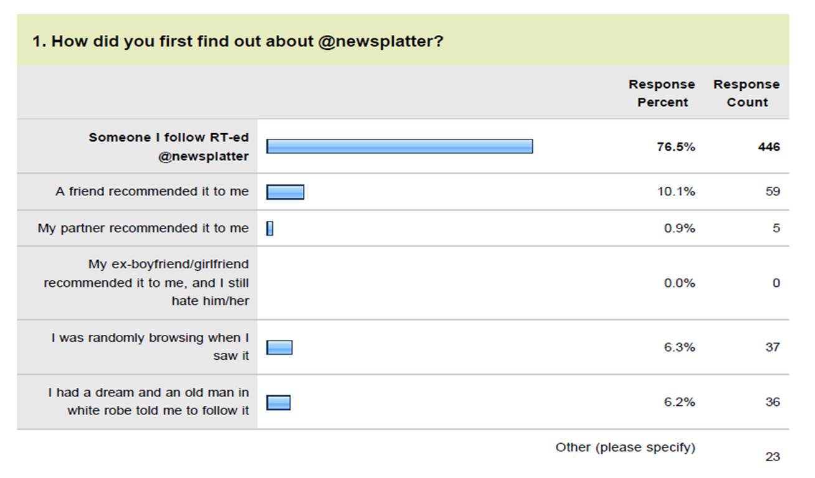Open the 'Other (please specify)' responses
The image size is (815, 478).
[x=625, y=448]
